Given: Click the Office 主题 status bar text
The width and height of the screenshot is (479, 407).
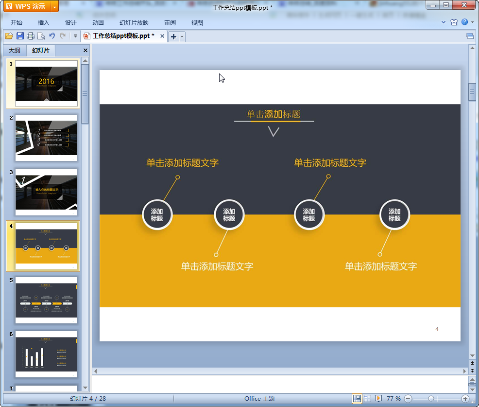Looking at the screenshot, I should pyautogui.click(x=259, y=398).
